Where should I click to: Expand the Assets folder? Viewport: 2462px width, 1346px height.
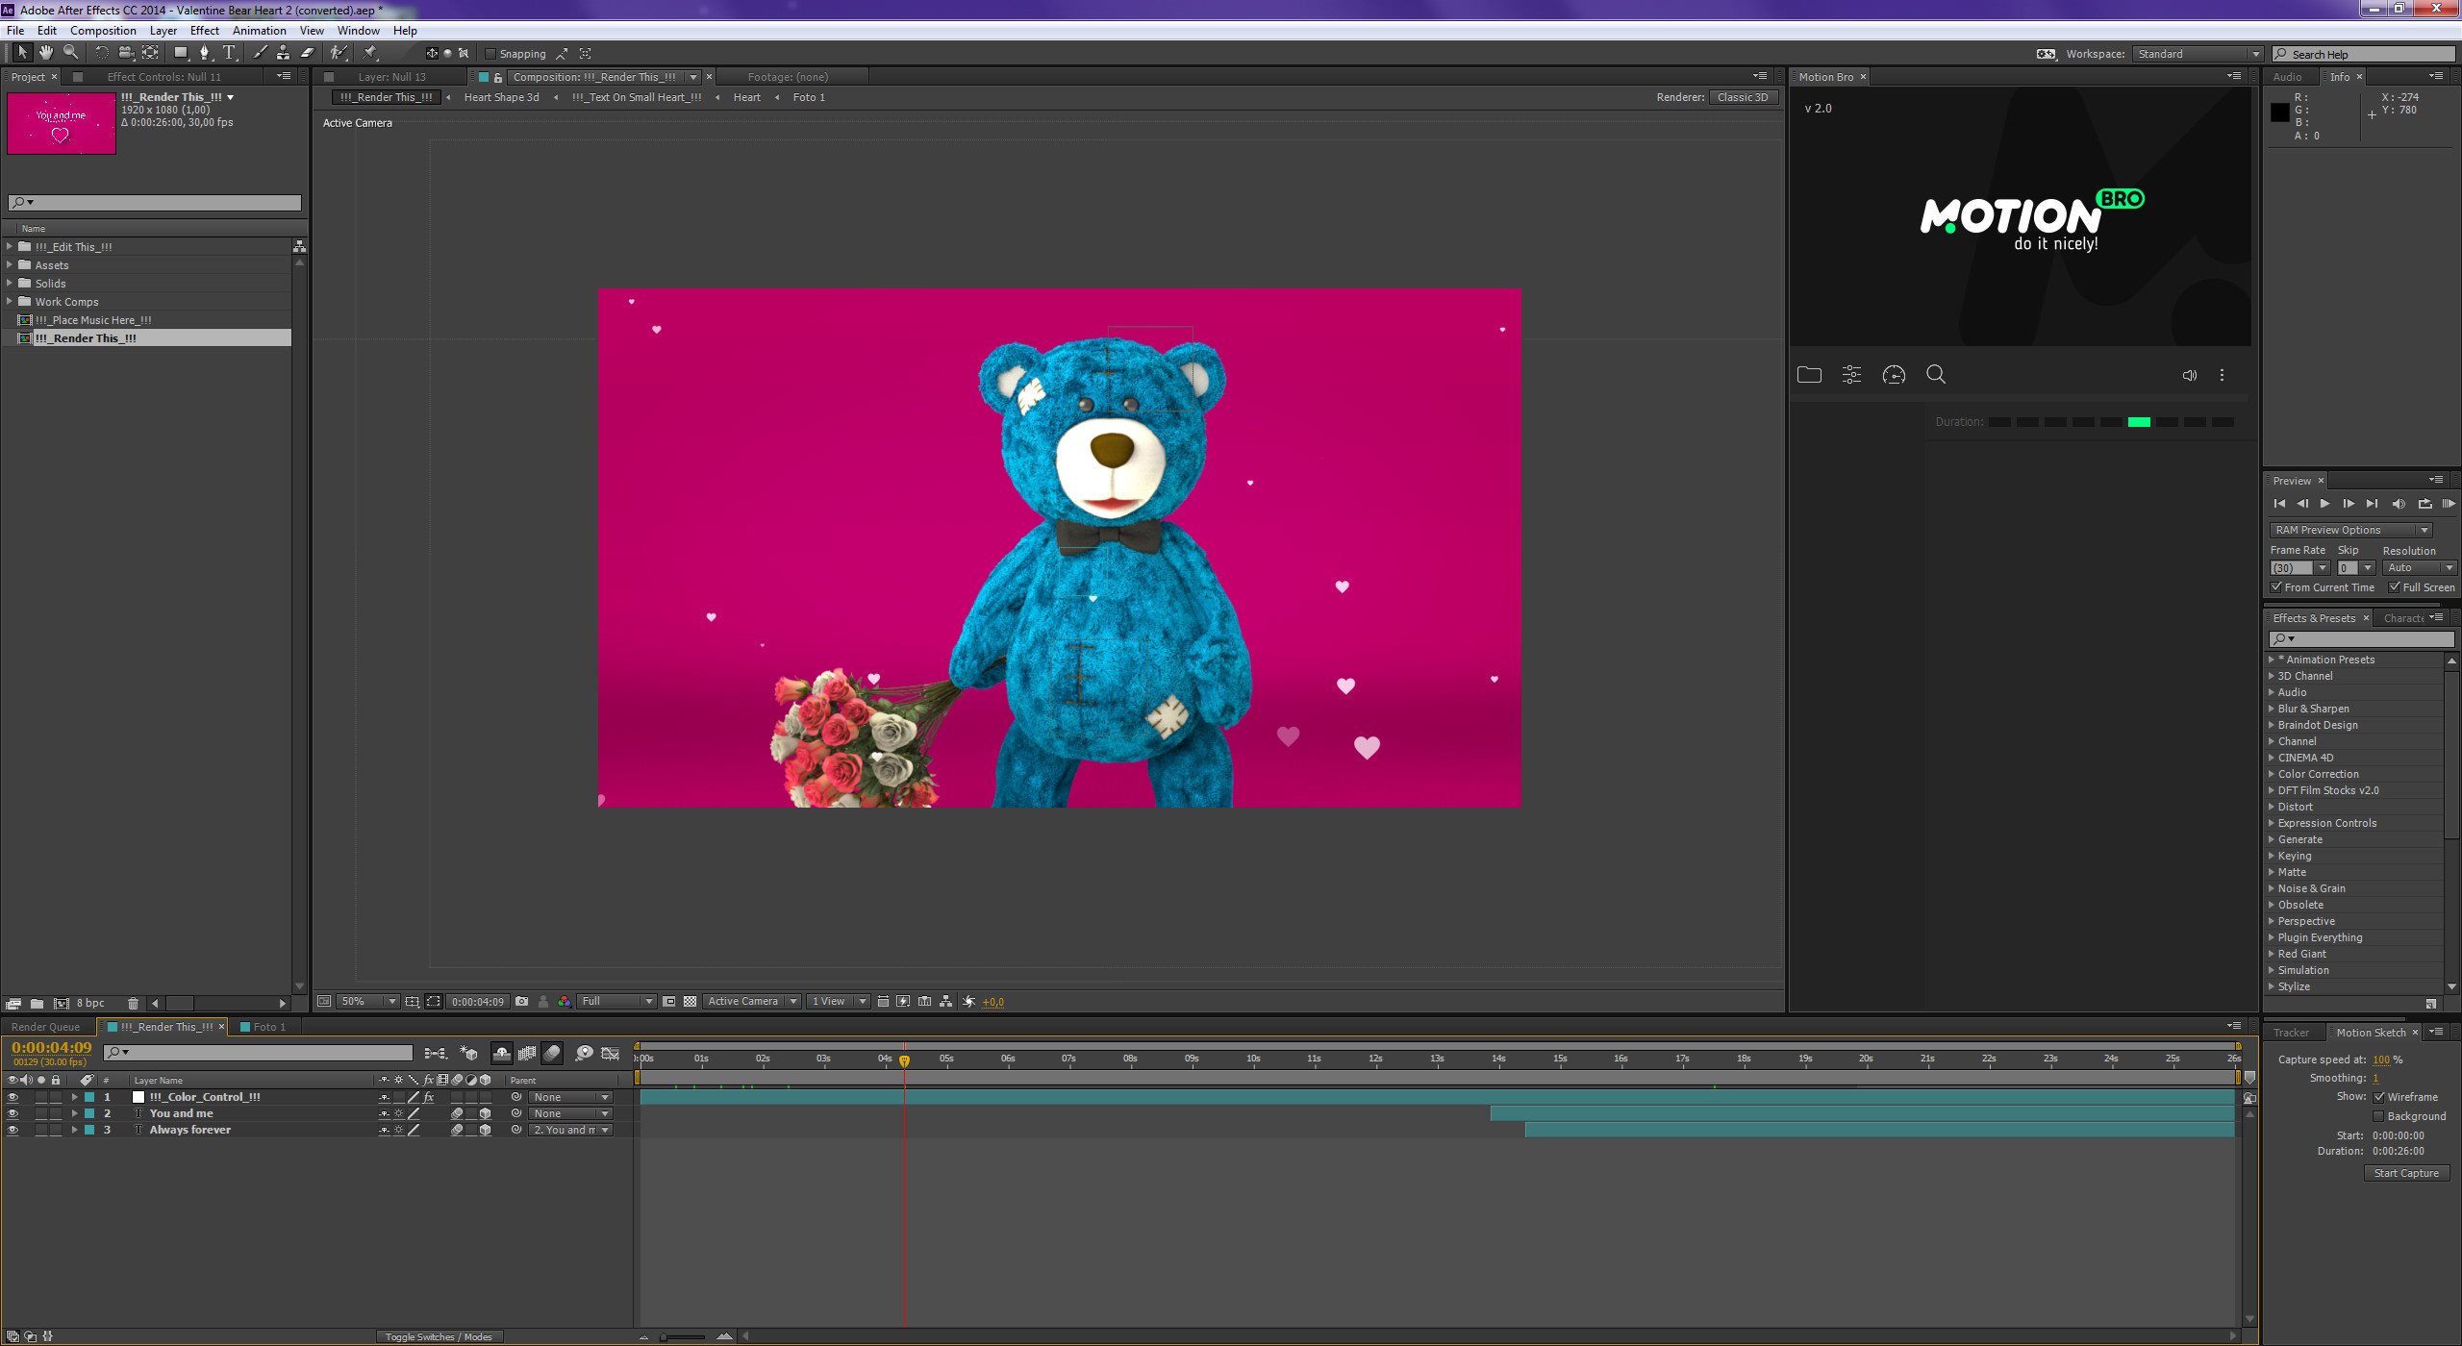click(x=10, y=265)
